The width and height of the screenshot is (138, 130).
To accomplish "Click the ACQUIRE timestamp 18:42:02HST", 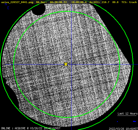I will pyautogui.click(x=52, y=128).
